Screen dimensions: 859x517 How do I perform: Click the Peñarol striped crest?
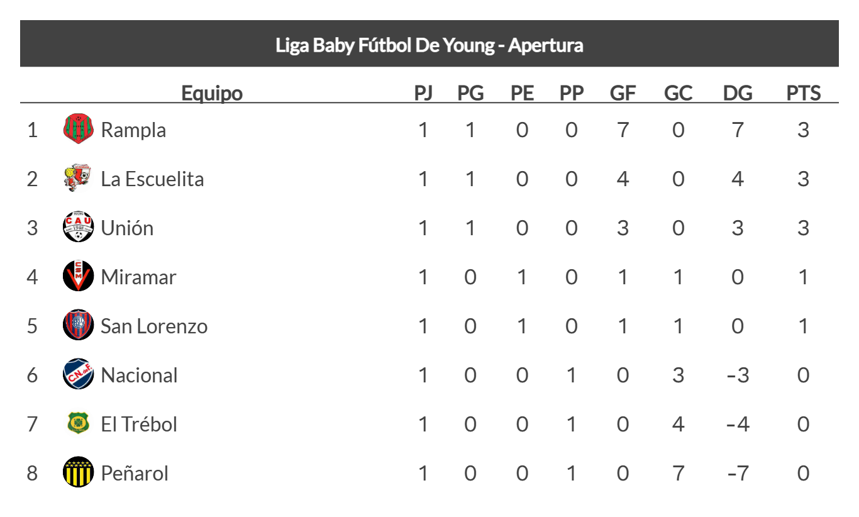click(78, 472)
